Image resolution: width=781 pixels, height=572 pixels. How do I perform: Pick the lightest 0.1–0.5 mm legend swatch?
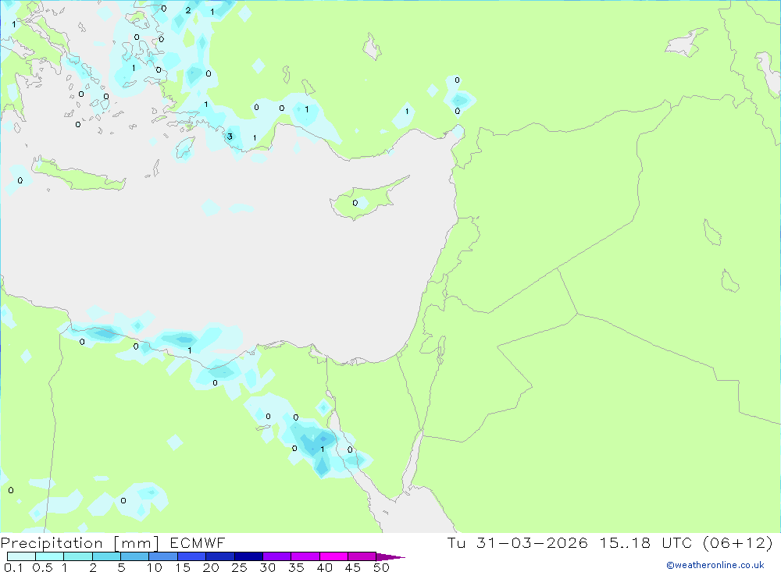(21, 556)
